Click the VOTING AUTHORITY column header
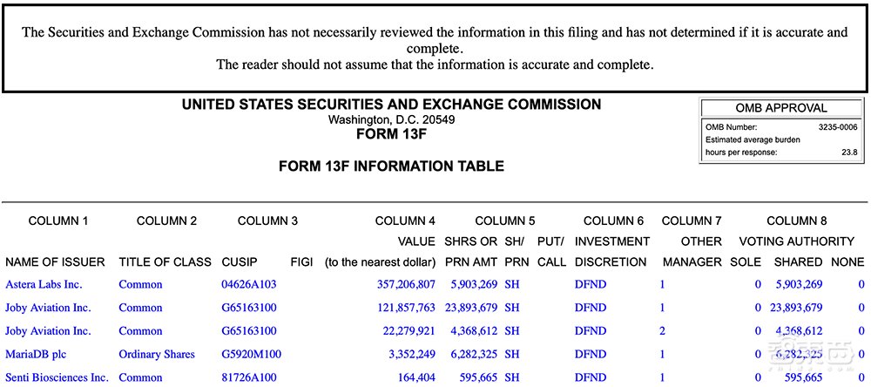 pos(796,241)
